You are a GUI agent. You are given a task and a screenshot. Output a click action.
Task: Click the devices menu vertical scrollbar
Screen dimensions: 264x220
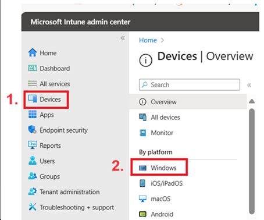(252, 161)
